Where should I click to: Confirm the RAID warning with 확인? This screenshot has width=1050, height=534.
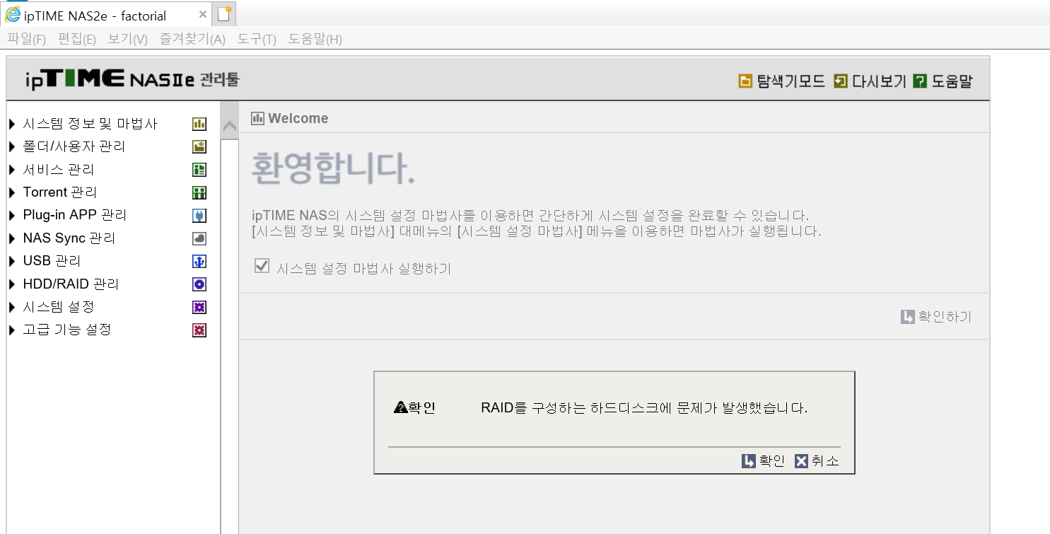point(764,461)
